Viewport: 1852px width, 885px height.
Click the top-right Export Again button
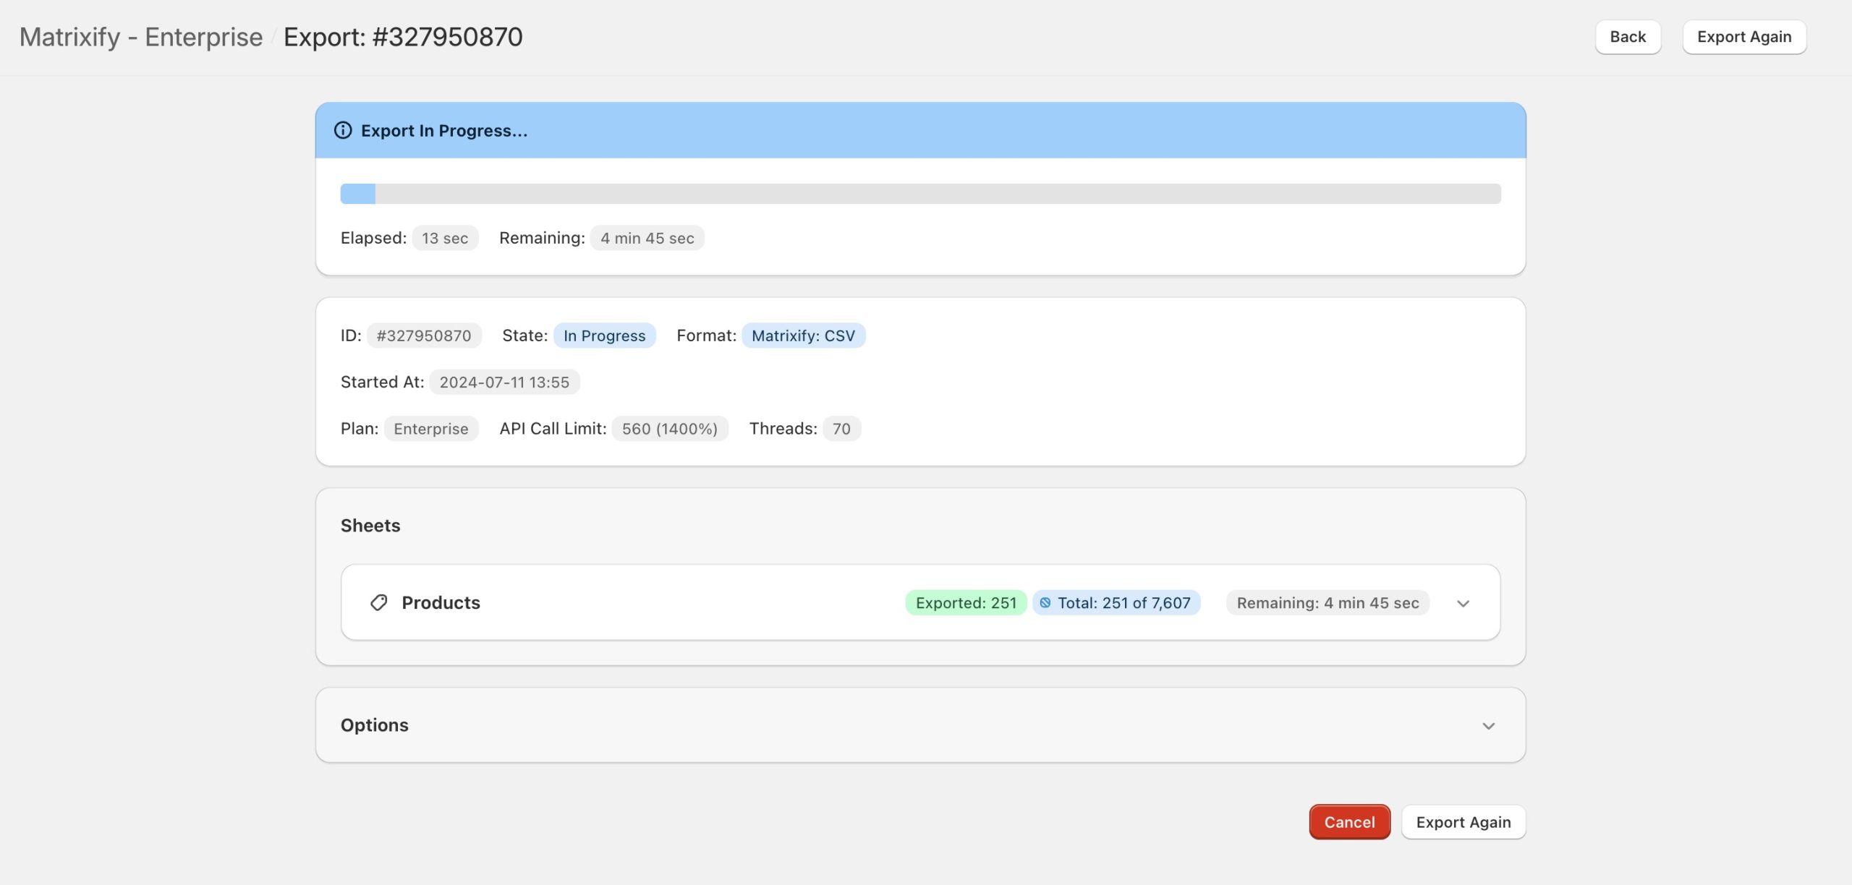point(1743,37)
